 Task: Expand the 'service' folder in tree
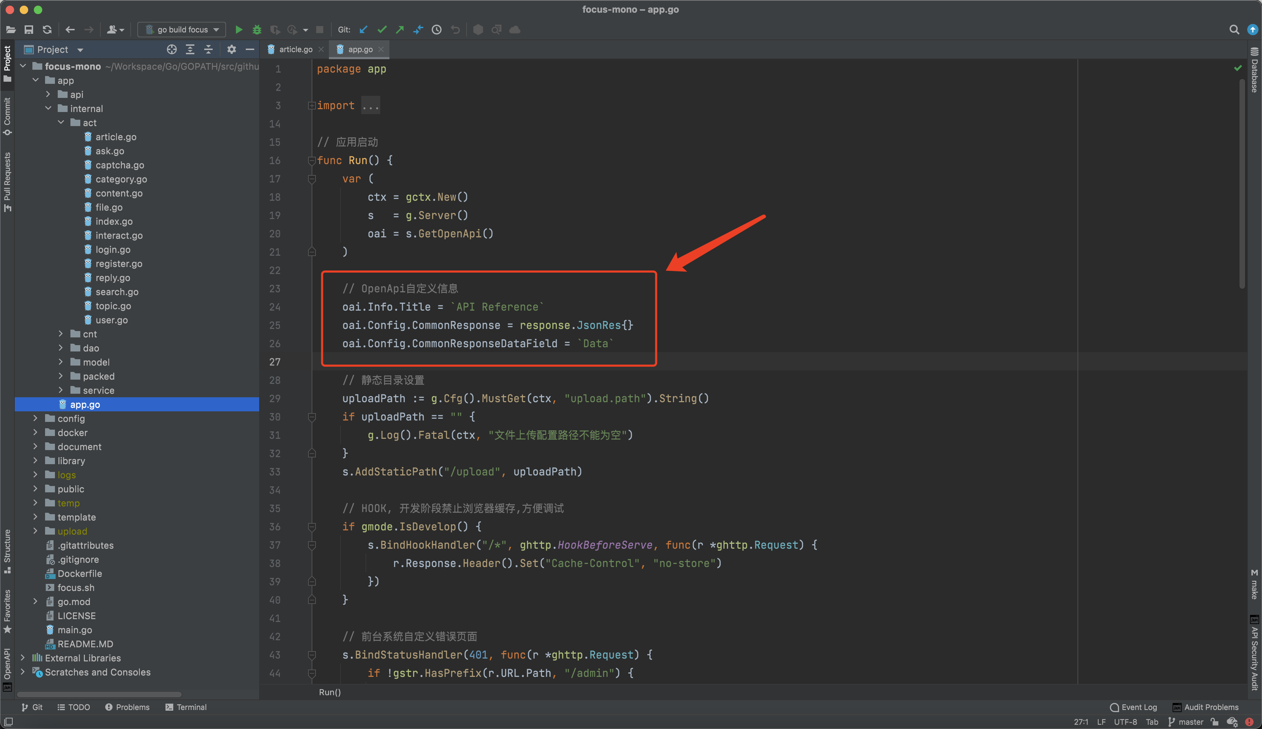pyautogui.click(x=61, y=390)
